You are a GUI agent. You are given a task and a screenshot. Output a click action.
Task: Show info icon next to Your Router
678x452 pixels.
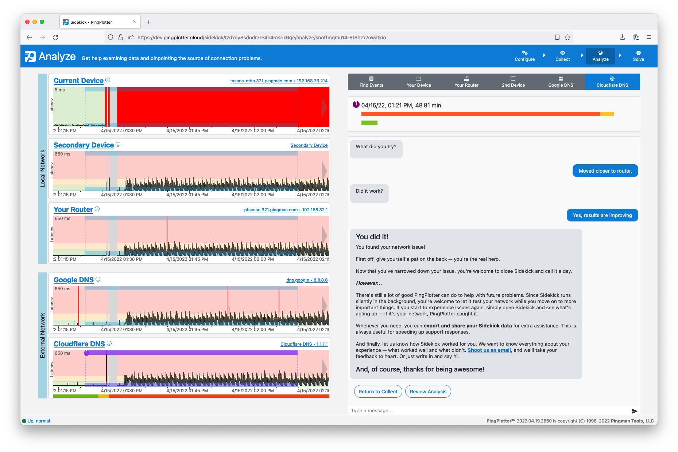[97, 209]
